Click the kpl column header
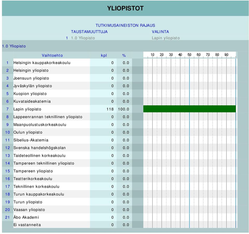The height and width of the screenshot is (234, 249). coord(104,55)
